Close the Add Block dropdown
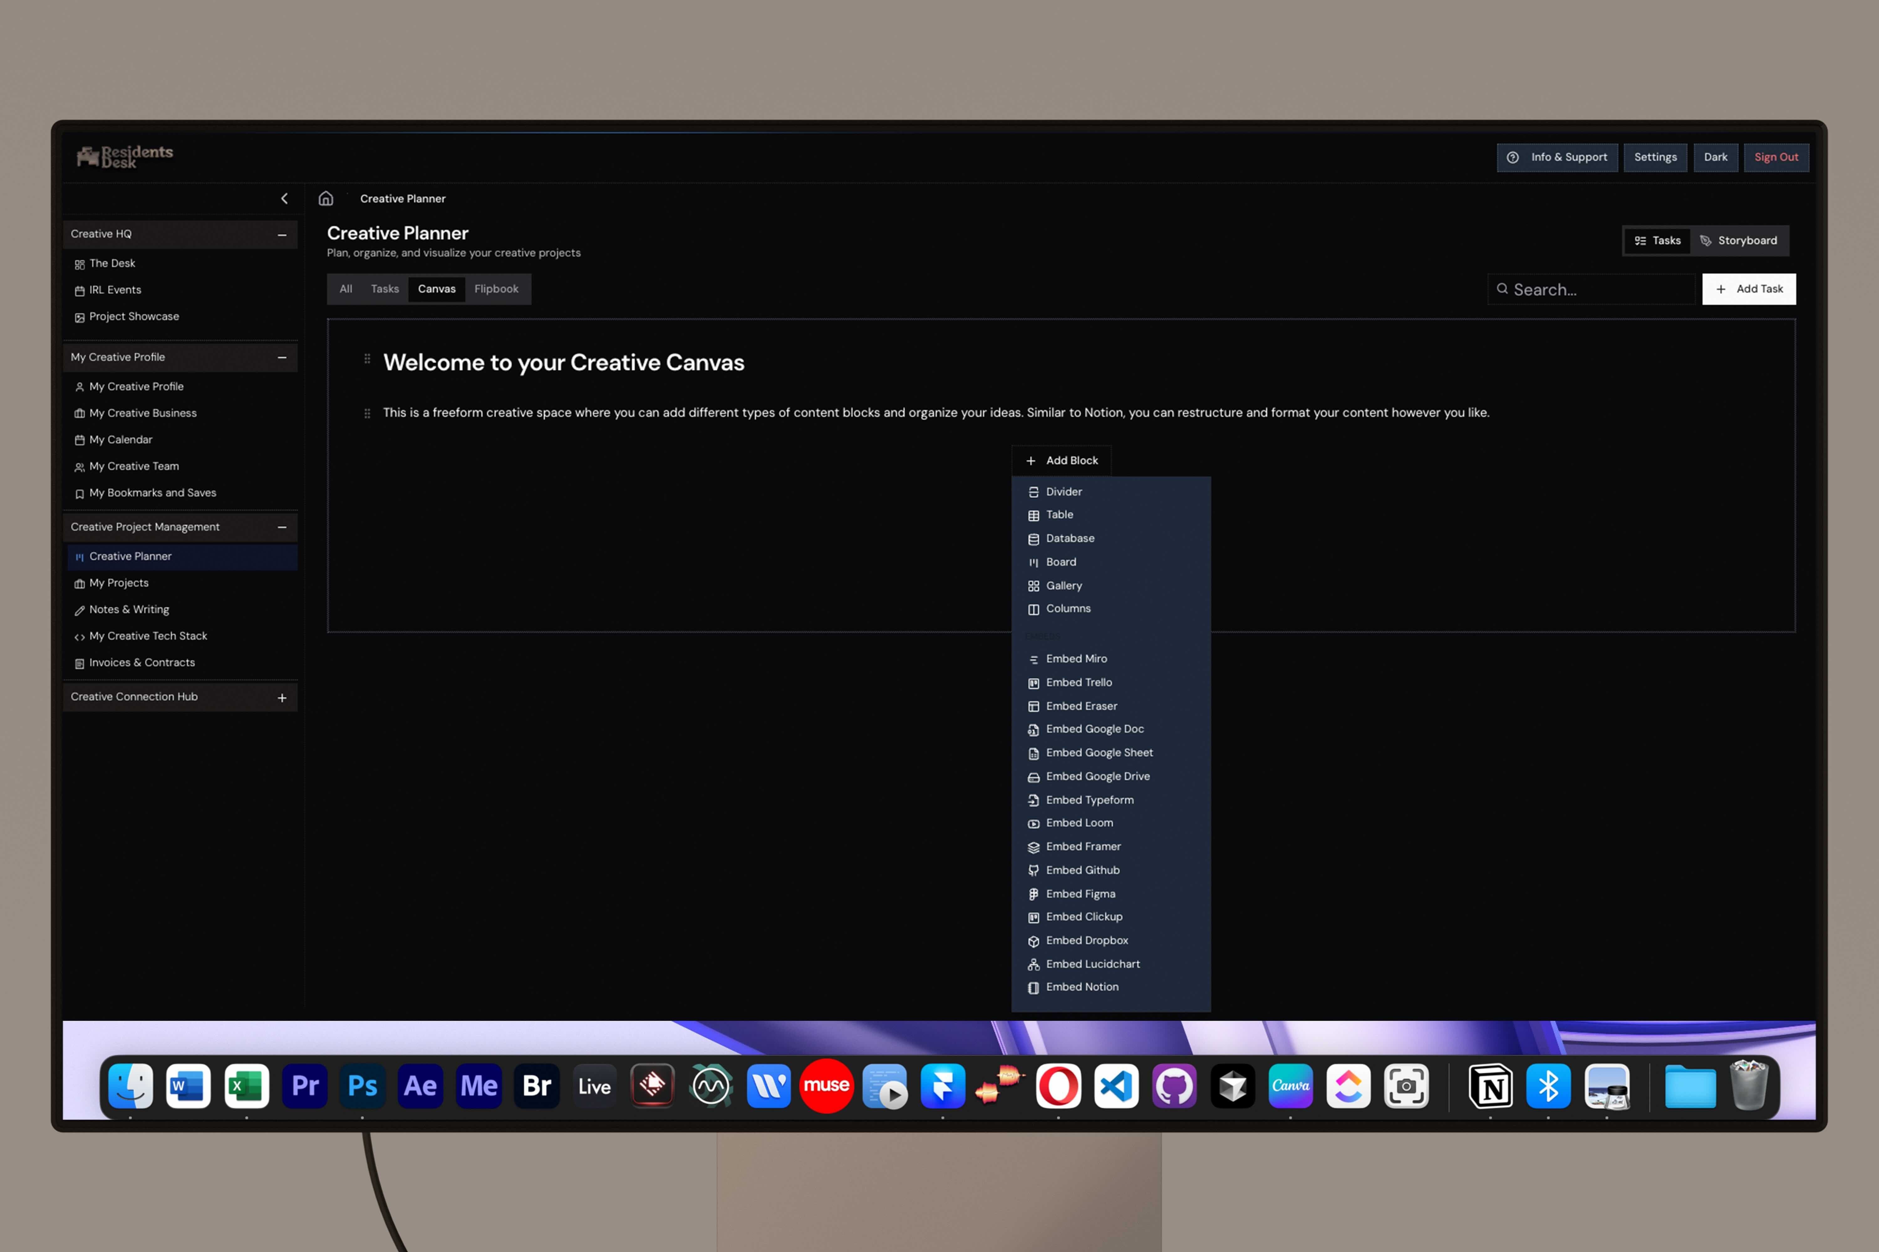1879x1252 pixels. (x=1061, y=461)
